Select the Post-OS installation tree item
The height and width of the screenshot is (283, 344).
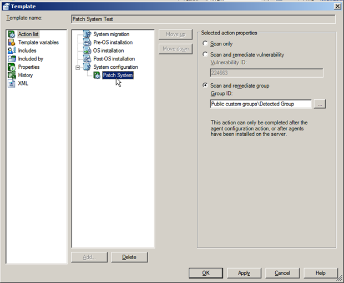114,59
